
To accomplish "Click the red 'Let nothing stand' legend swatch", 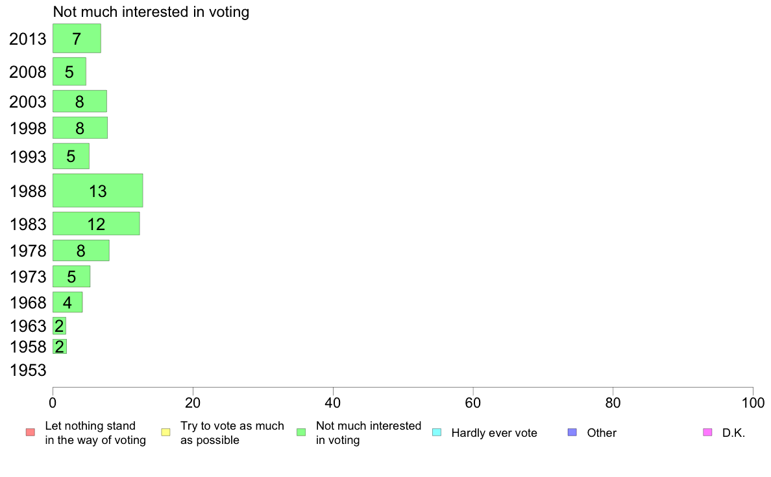I will (x=30, y=432).
